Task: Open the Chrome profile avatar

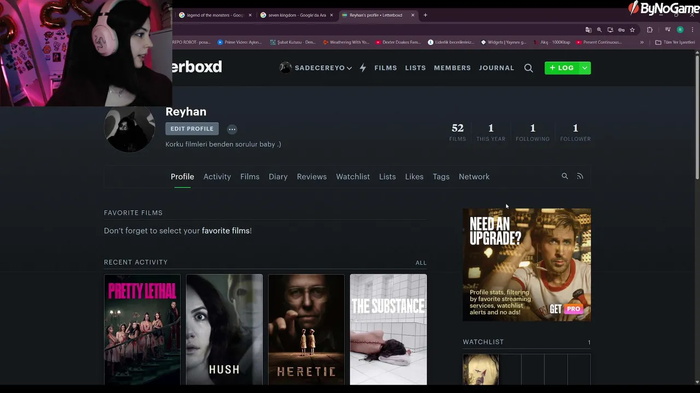Action: tap(680, 29)
